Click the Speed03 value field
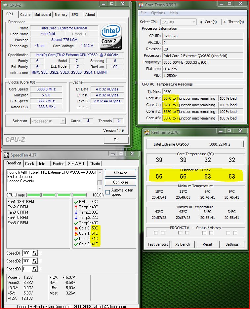The height and width of the screenshot is (309, 250). point(27,269)
